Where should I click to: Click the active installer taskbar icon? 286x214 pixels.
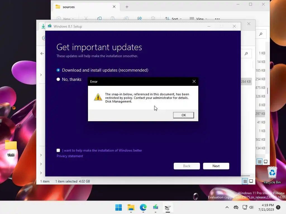168,207
